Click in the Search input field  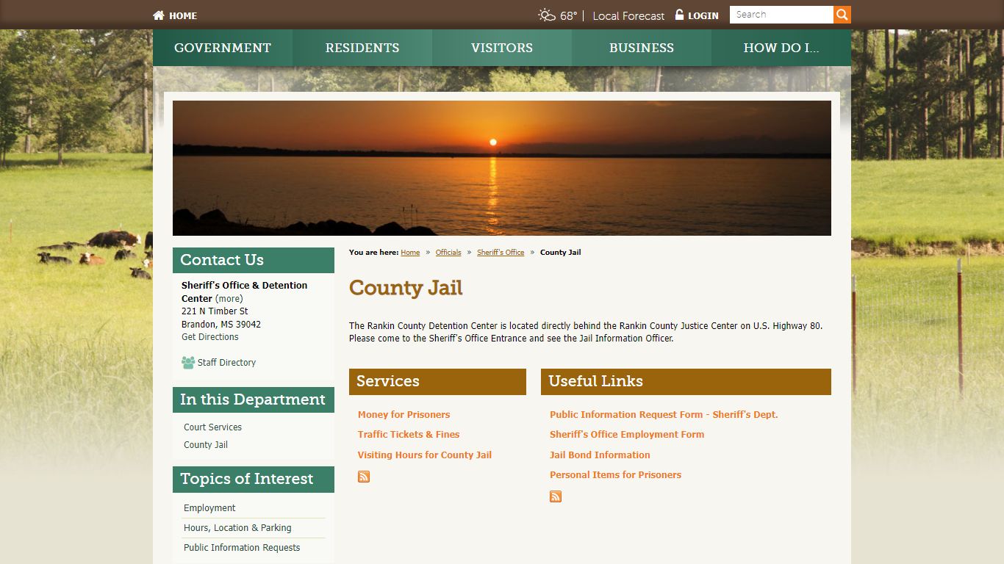pyautogui.click(x=781, y=15)
